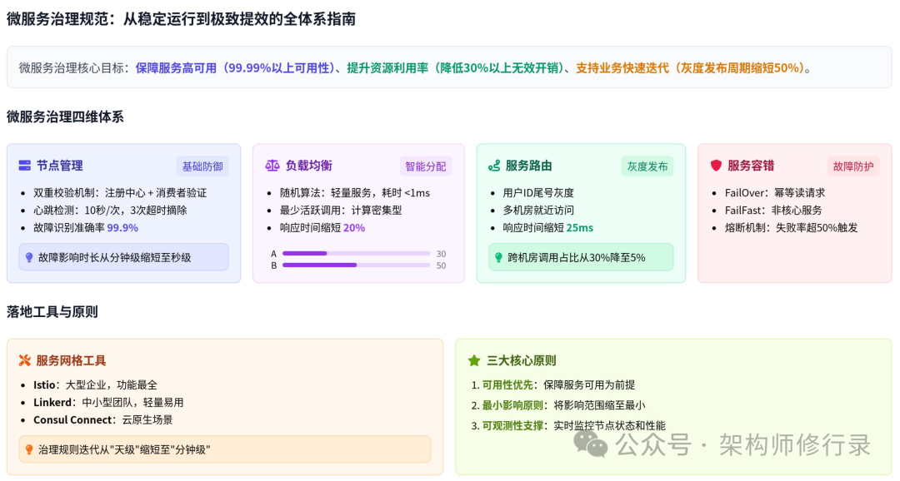Click the 支持业务快速迭代 orange highlighted goal
900x481 pixels.
[x=691, y=67]
